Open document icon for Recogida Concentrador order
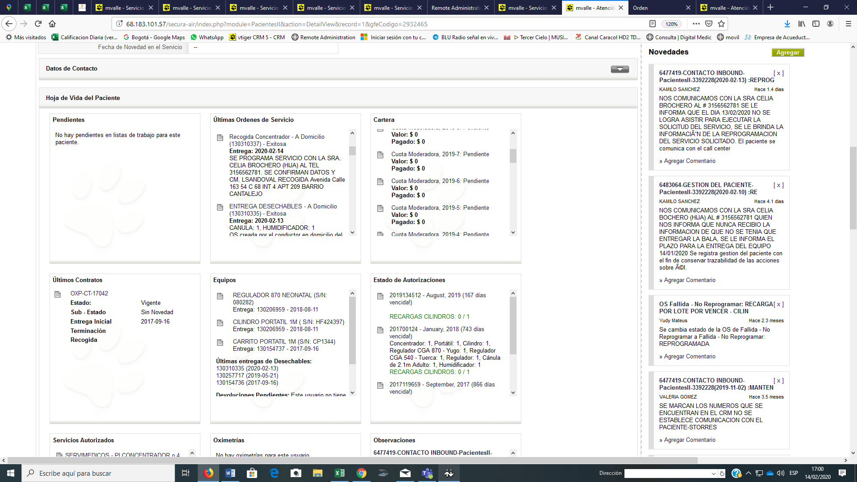The image size is (857, 482). (x=220, y=137)
